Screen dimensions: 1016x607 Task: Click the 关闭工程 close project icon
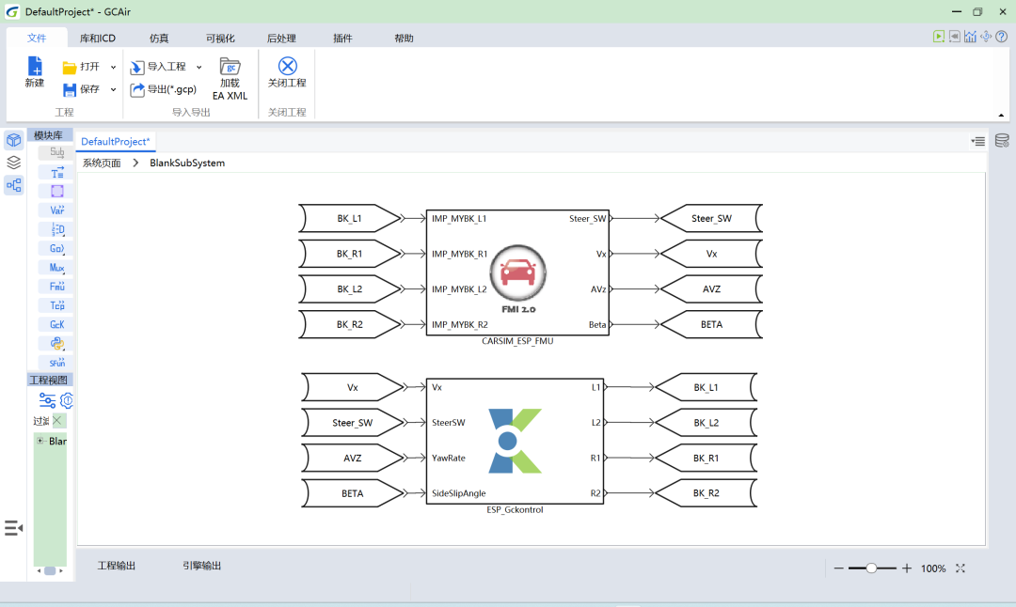(287, 66)
